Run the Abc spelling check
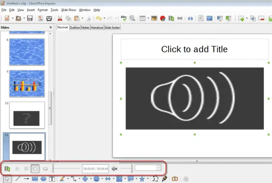Image resolution: width=272 pixels, height=183 pixels. (124, 18)
